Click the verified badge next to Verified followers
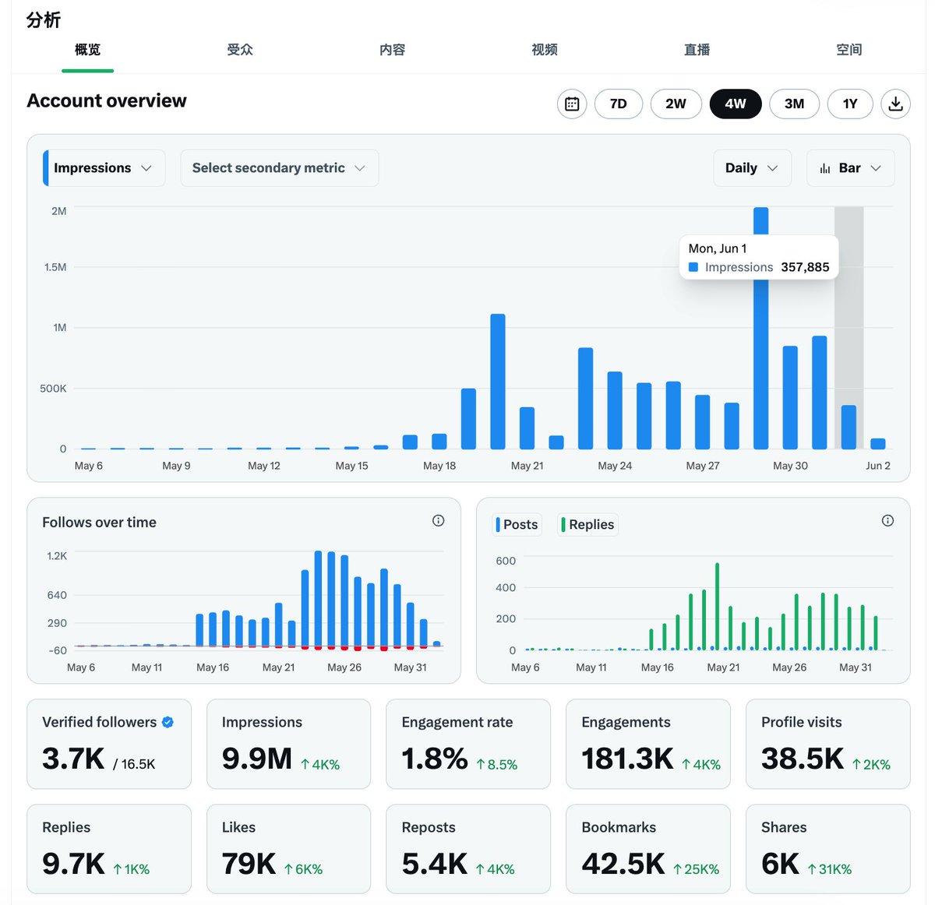This screenshot has width=935, height=905. point(168,722)
